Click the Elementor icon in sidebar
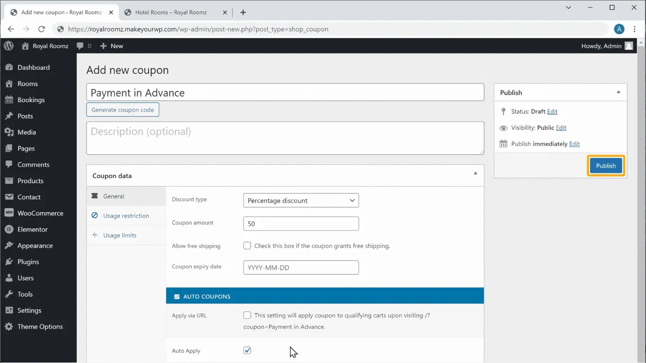646x363 pixels. (x=9, y=229)
